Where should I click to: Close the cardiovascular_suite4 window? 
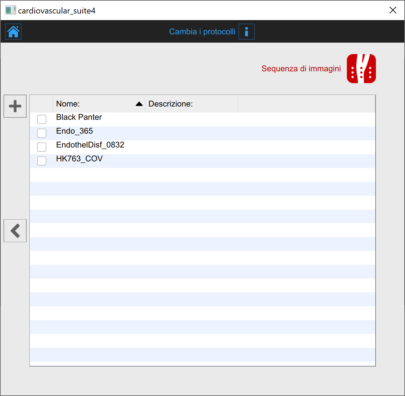pos(393,10)
